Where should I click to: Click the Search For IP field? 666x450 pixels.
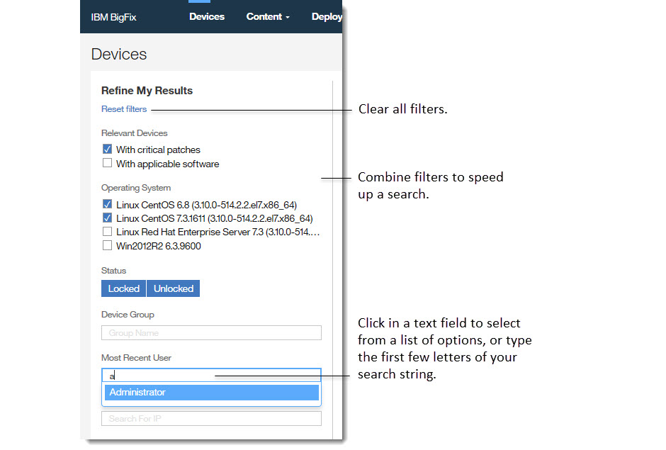[211, 418]
